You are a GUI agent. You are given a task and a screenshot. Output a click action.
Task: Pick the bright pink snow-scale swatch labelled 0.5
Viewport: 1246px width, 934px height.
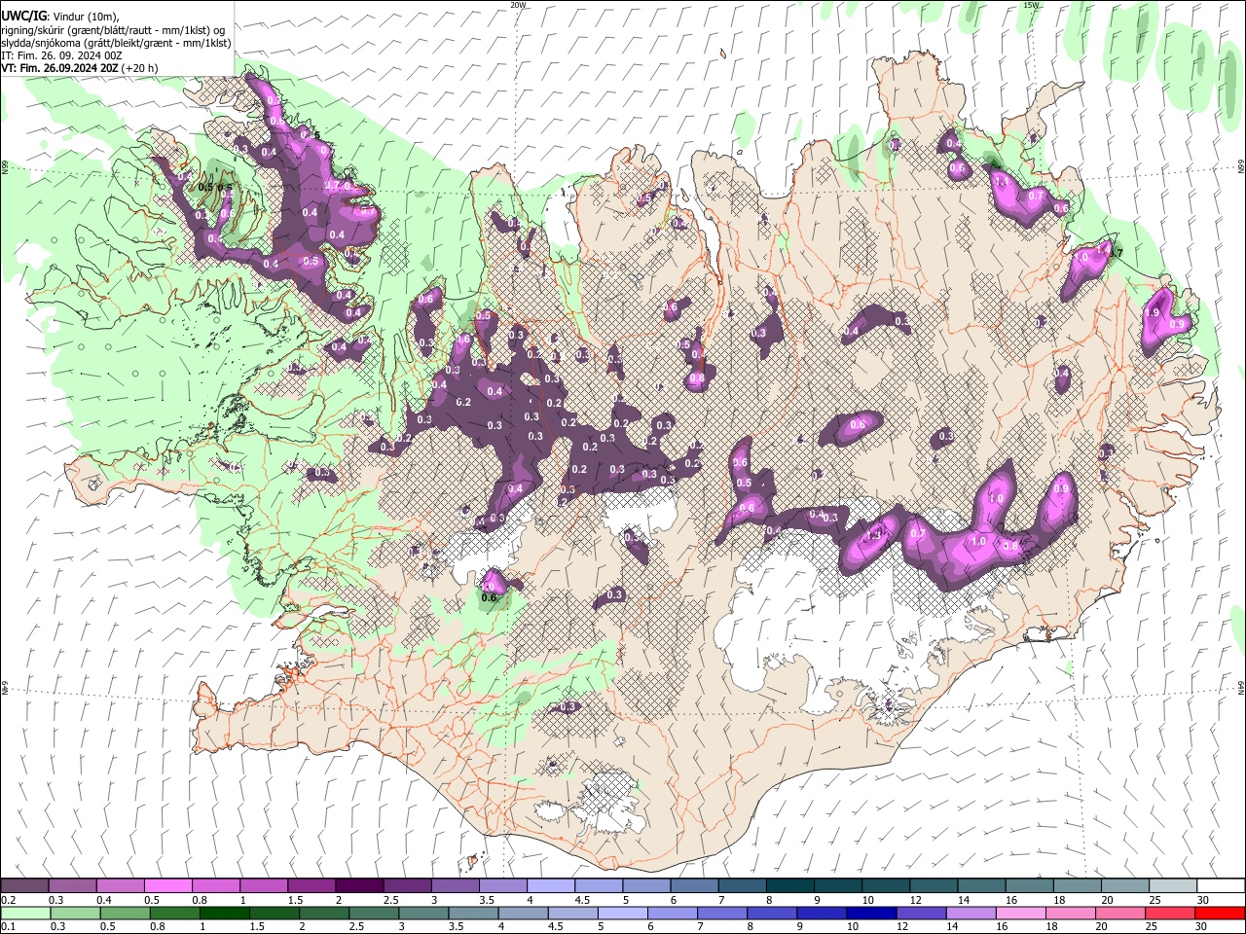(x=168, y=885)
